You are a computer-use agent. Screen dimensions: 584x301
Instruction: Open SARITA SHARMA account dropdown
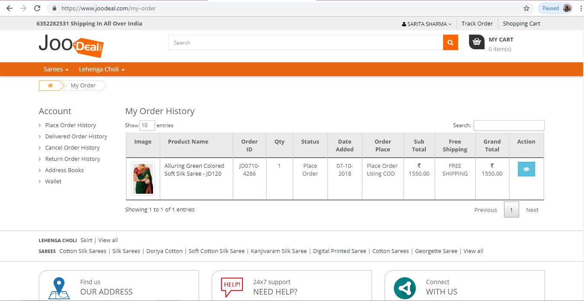click(427, 24)
